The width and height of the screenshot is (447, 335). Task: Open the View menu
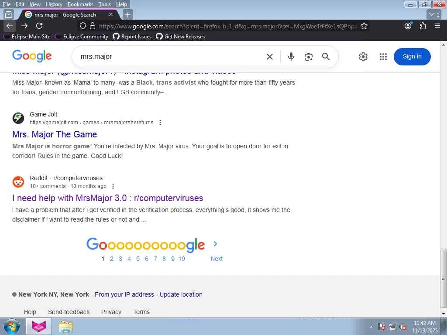click(35, 4)
